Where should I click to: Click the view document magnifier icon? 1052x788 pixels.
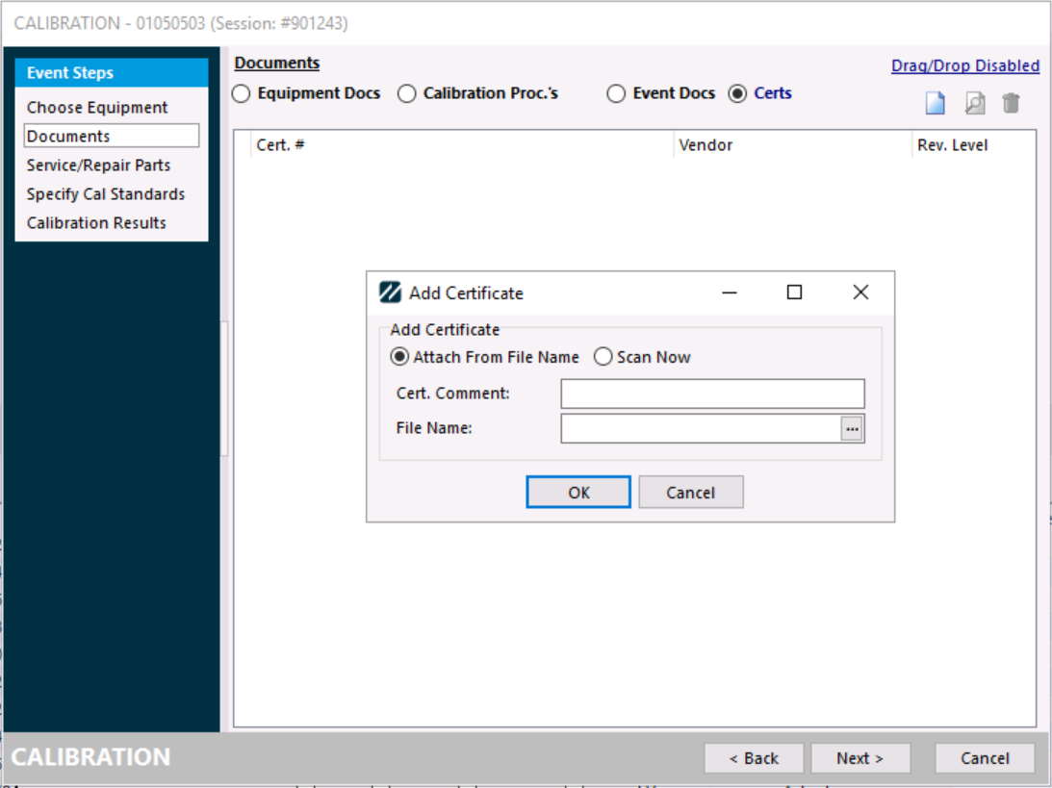click(974, 104)
